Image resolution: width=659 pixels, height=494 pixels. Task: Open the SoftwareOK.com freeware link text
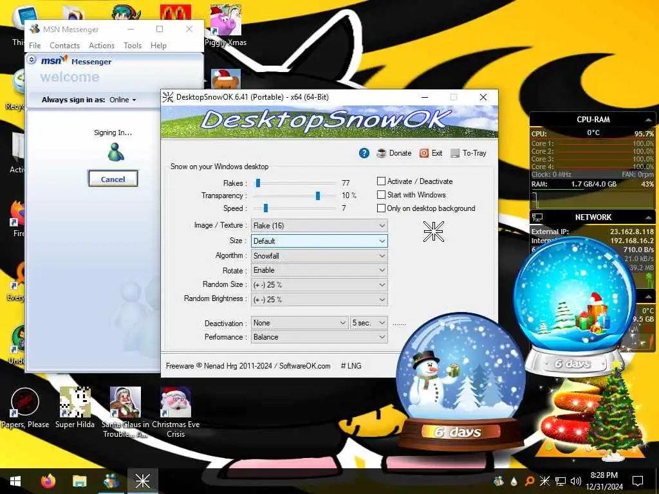click(304, 366)
